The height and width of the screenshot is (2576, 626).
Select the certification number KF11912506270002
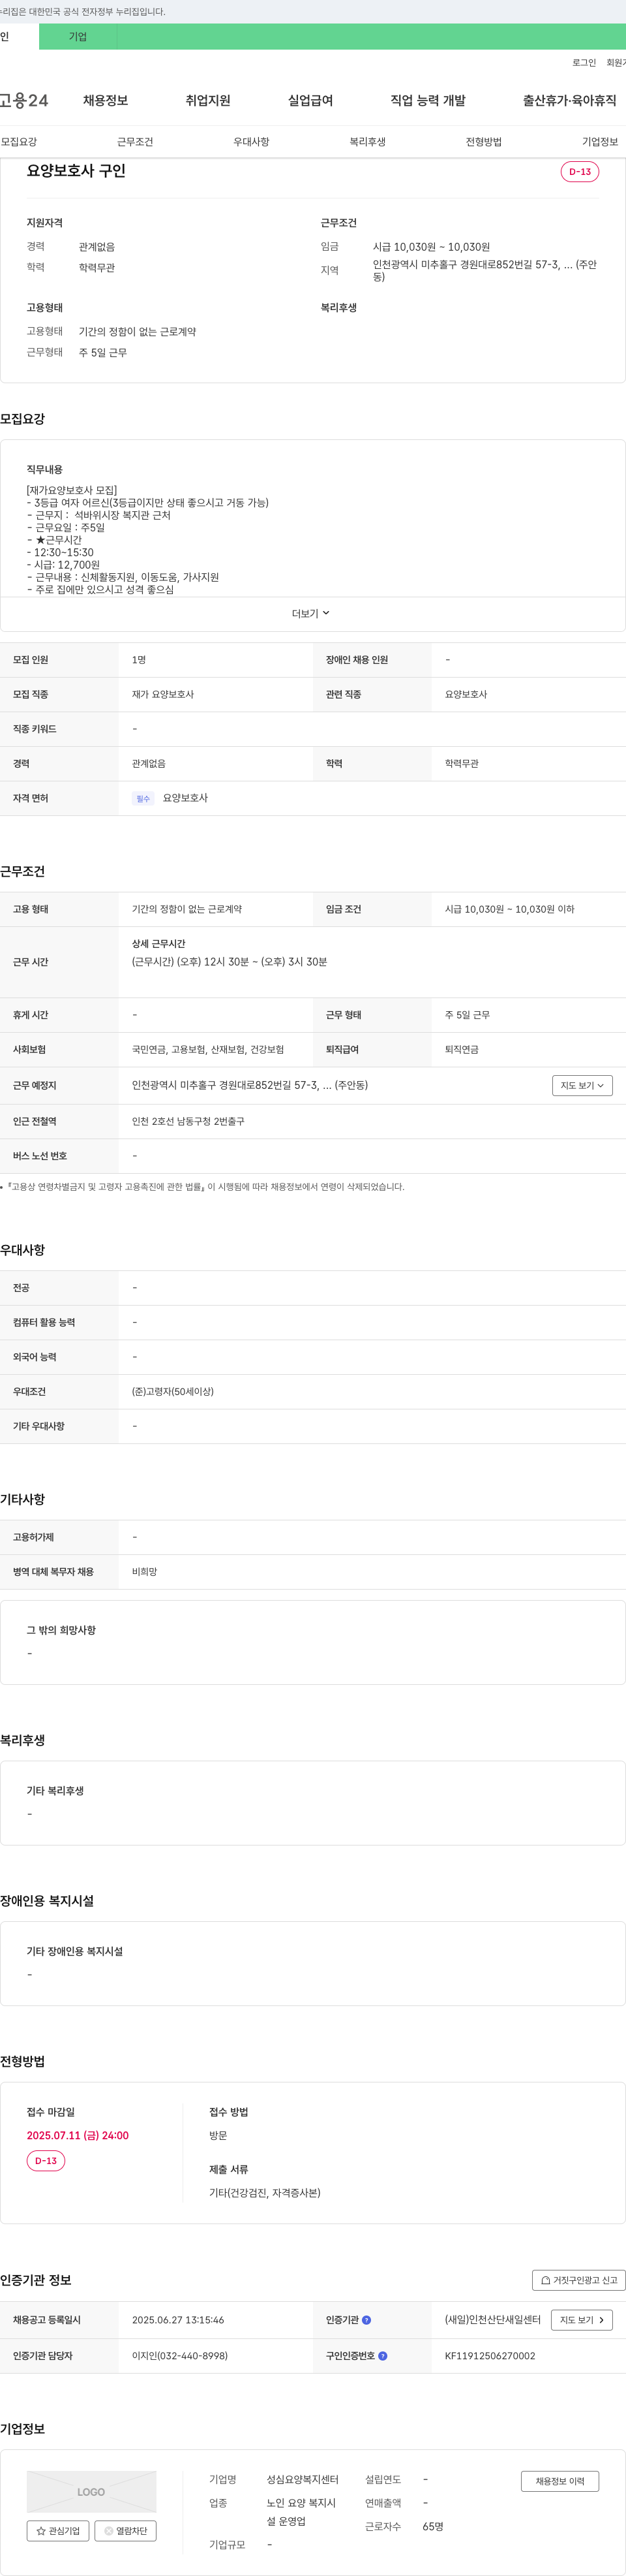click(x=490, y=2356)
